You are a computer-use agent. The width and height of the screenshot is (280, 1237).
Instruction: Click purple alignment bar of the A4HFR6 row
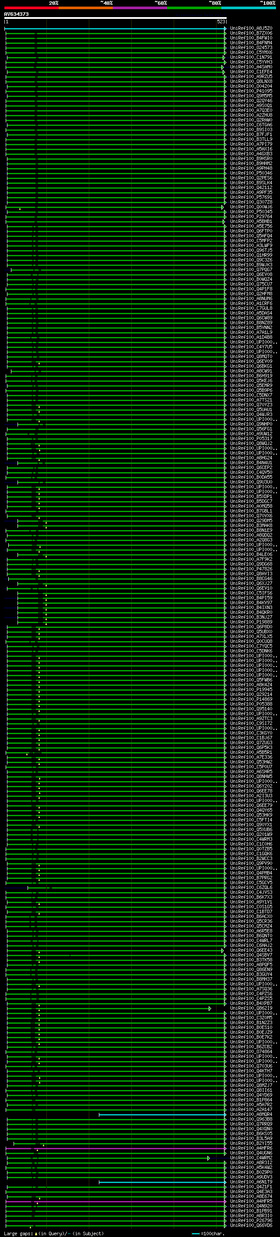point(115,1148)
